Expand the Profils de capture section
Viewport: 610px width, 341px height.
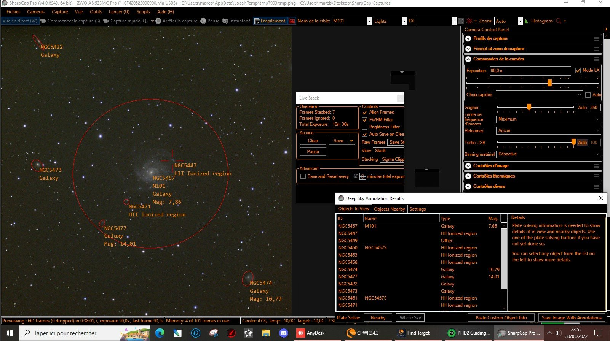468,39
